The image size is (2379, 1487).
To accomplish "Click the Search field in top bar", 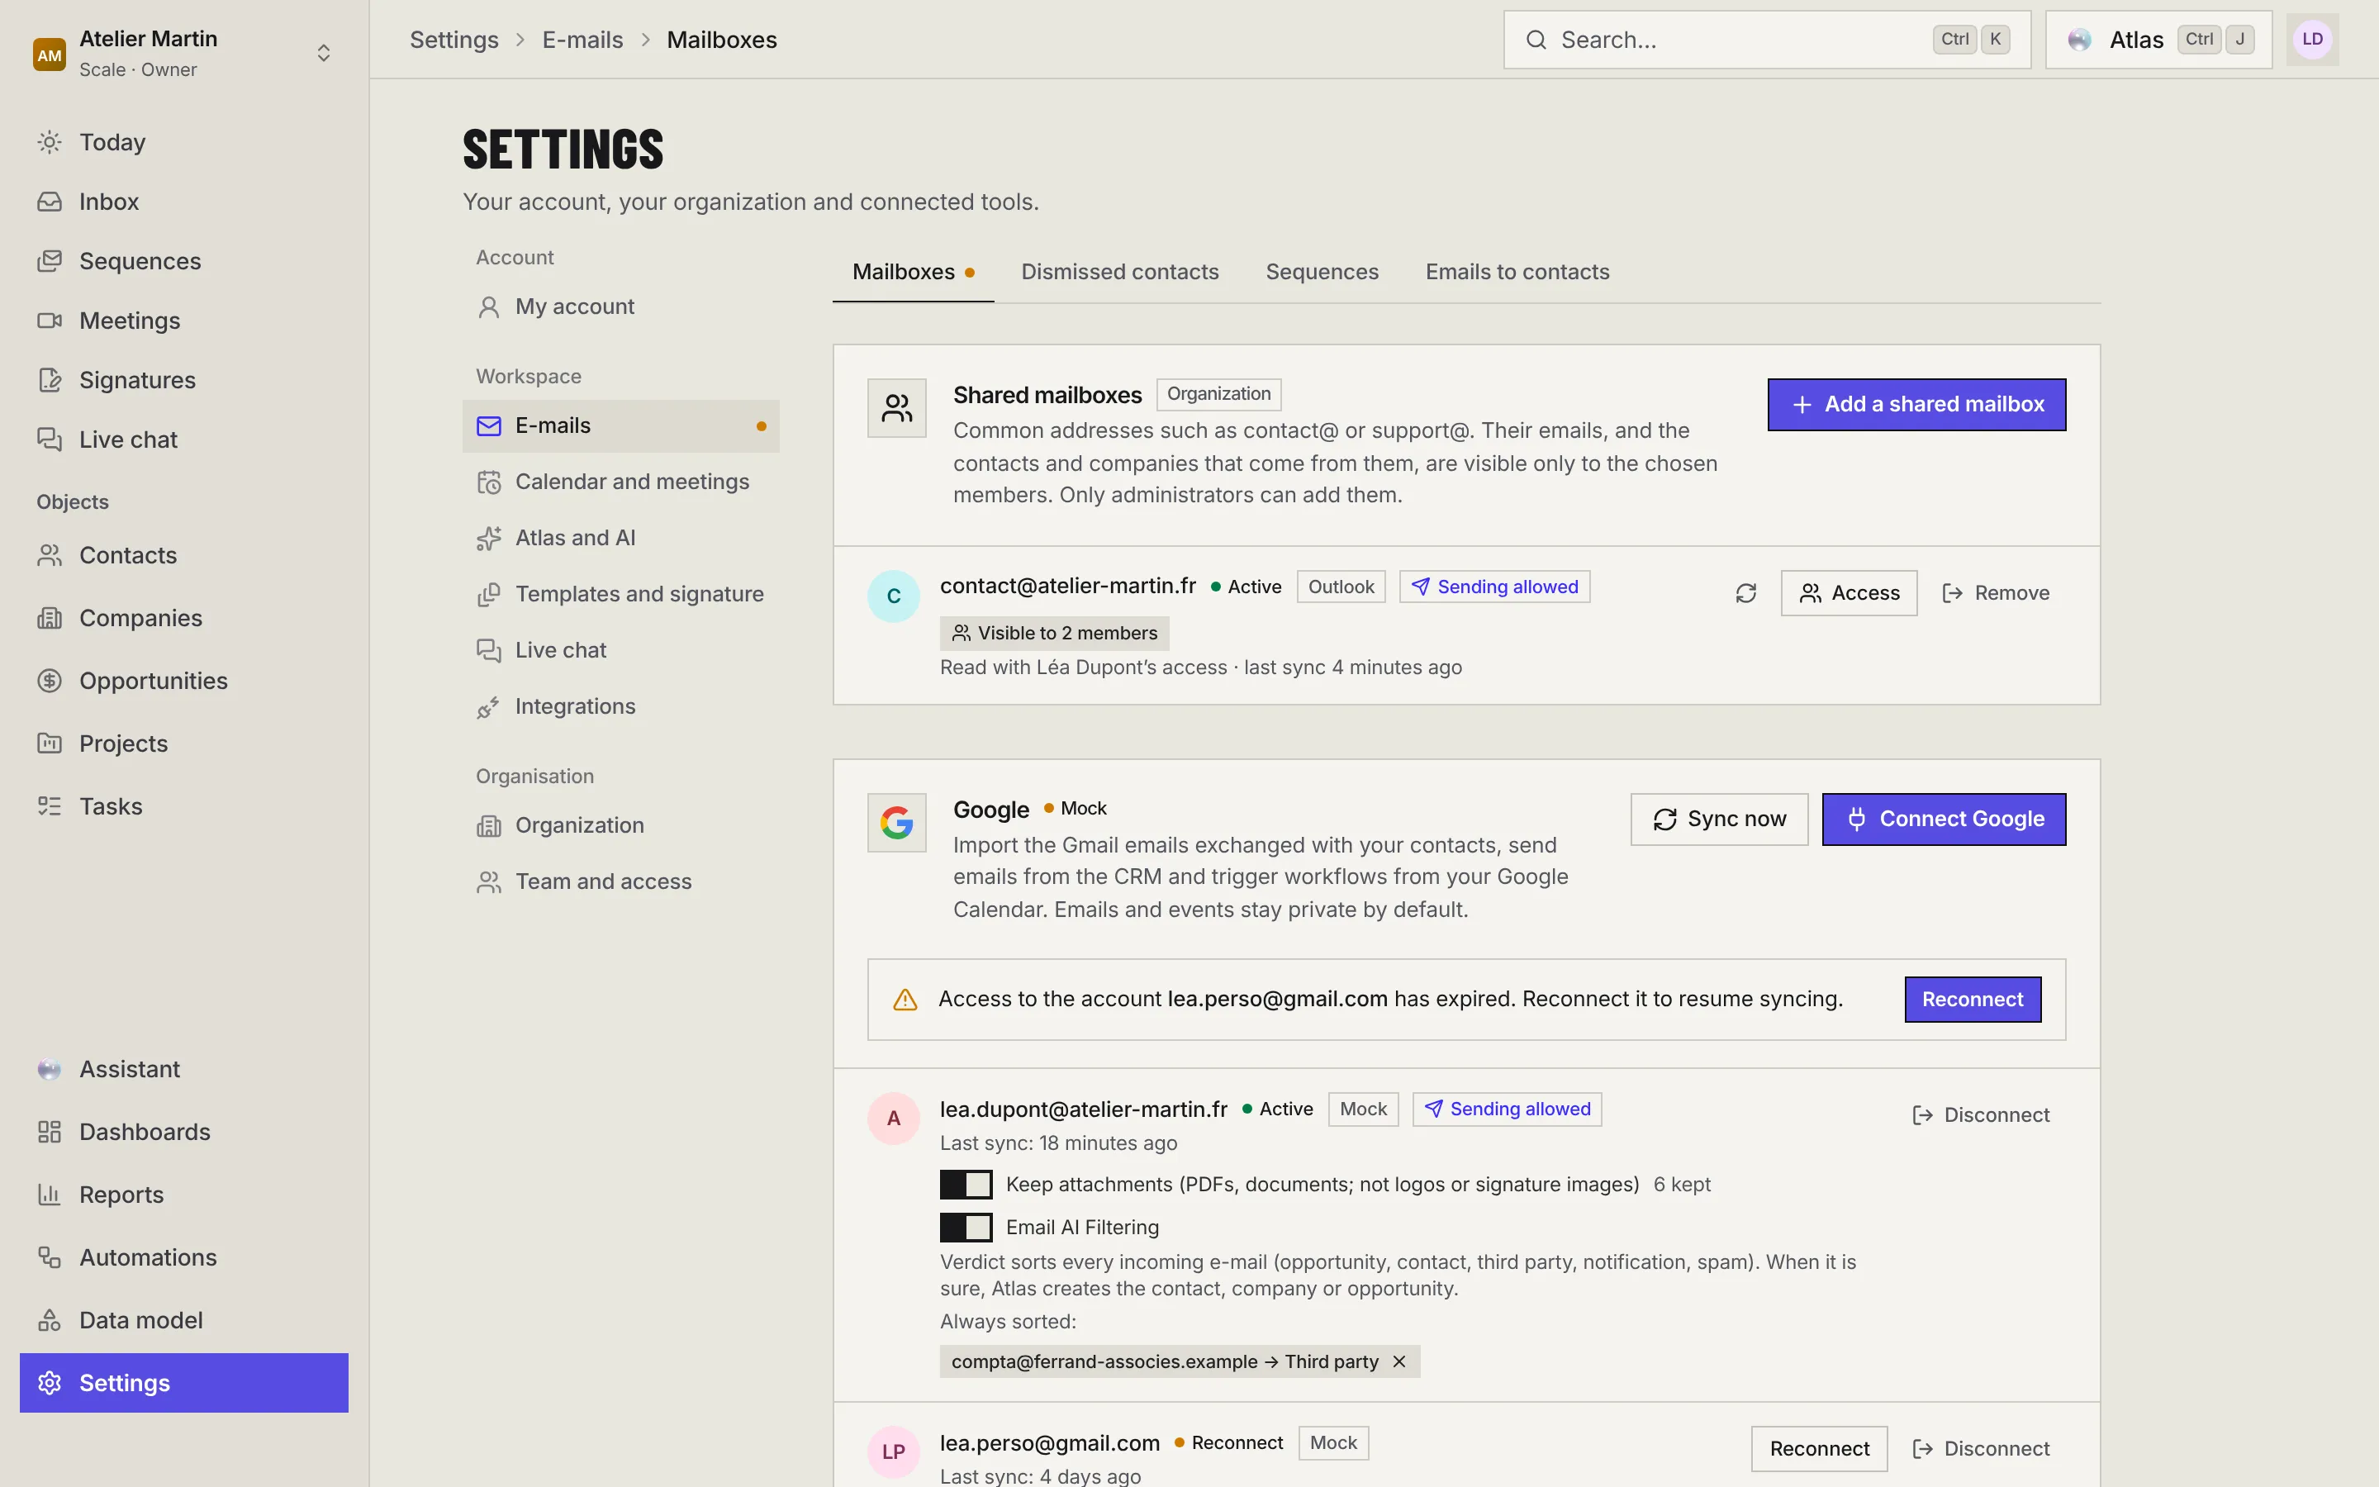I will coord(1767,40).
